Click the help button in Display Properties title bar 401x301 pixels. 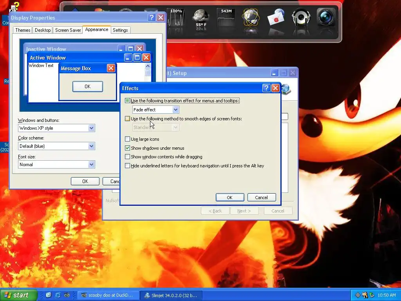click(x=152, y=17)
